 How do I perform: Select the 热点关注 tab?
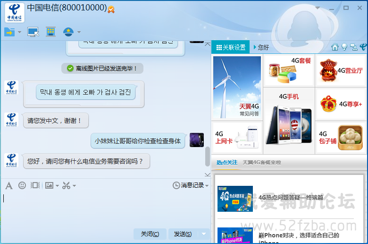[227, 162]
